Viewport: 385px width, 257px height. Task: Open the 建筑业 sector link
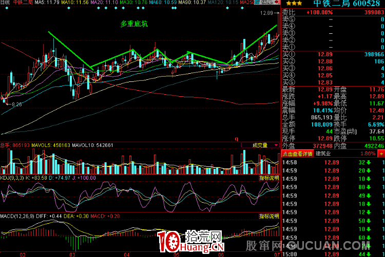click(323, 154)
